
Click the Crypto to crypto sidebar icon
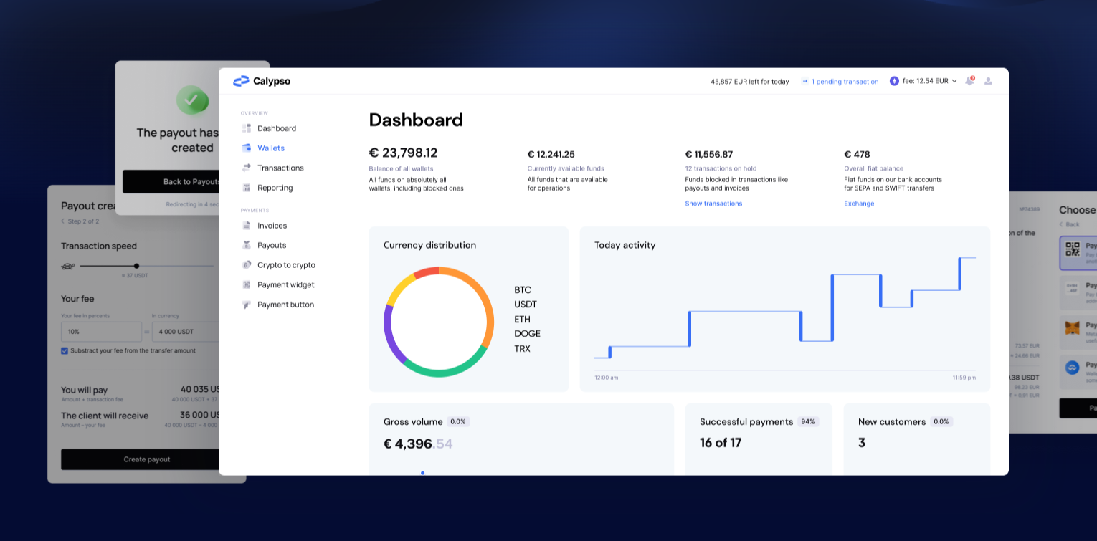247,265
